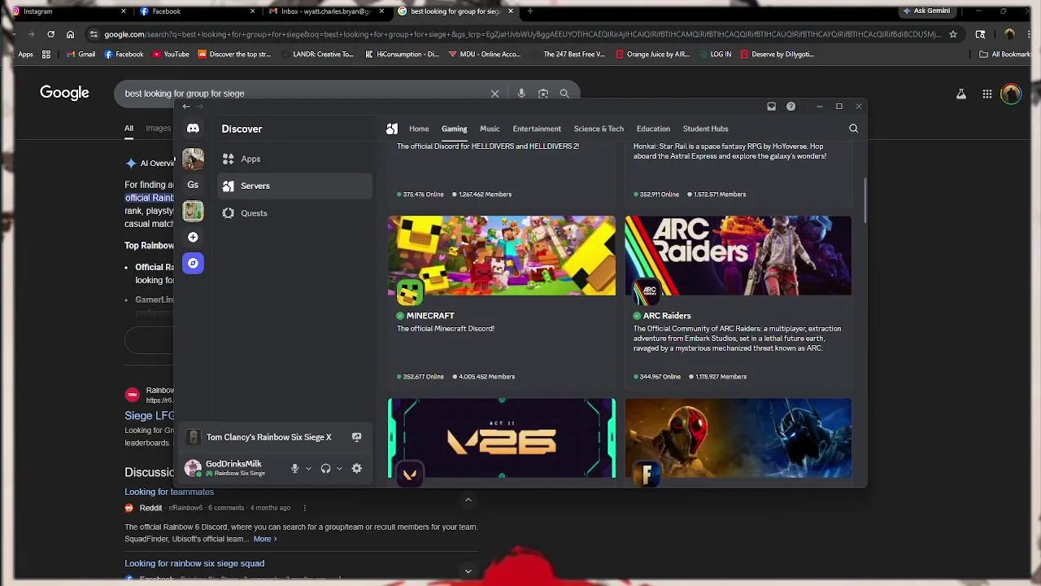Click the Discord search magnifier icon
The image size is (1041, 586).
click(853, 129)
